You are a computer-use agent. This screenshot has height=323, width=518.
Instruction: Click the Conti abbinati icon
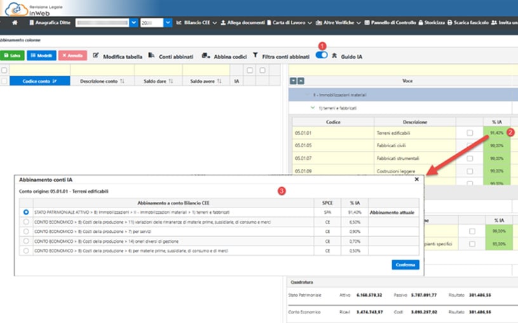[x=151, y=55]
